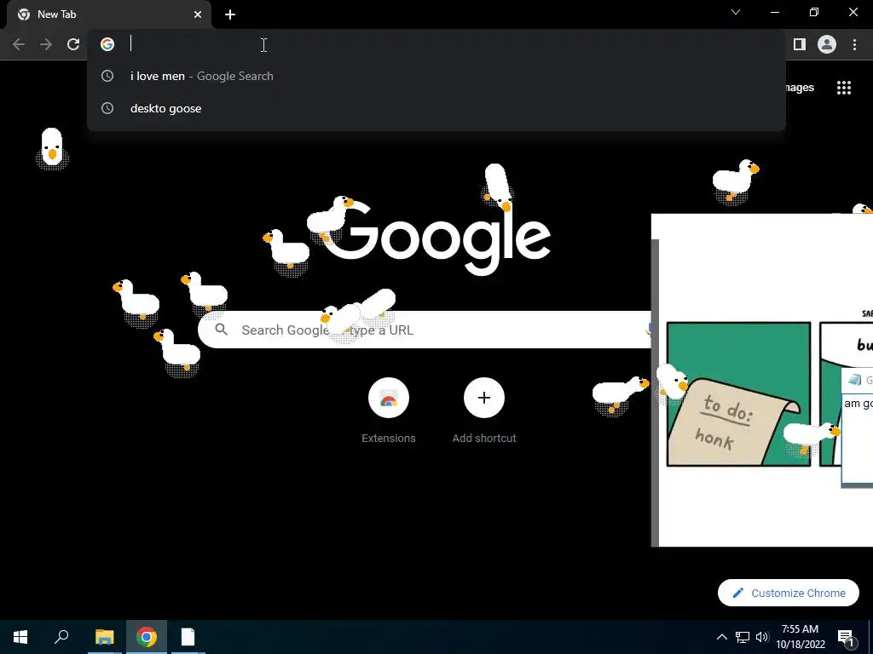The height and width of the screenshot is (654, 873).
Task: Open a new tab with plus button
Action: [x=230, y=14]
